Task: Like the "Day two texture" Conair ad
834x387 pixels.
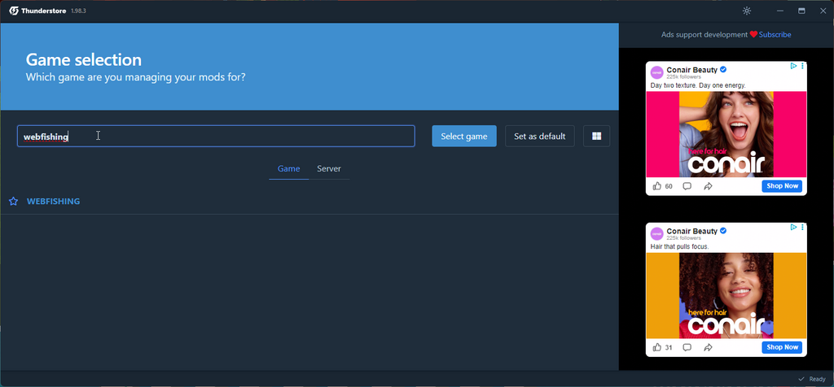Action: [x=657, y=186]
